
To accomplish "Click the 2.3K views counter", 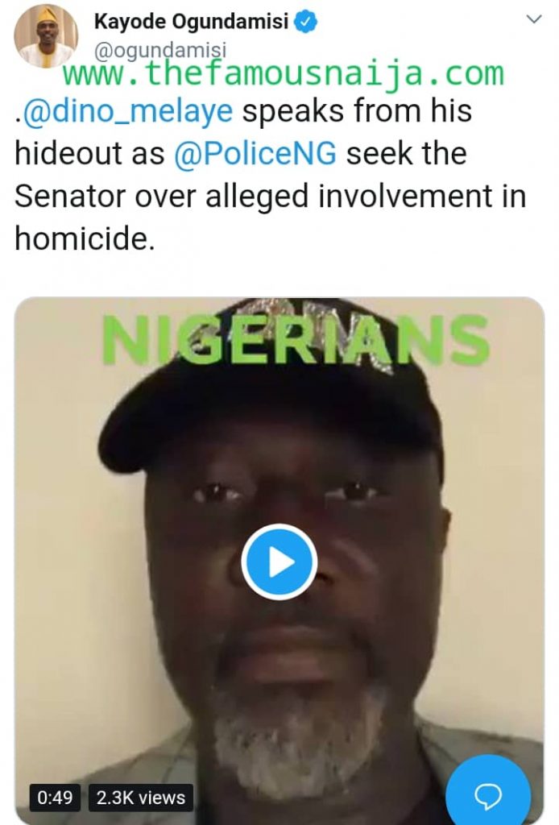I will 141,798.
